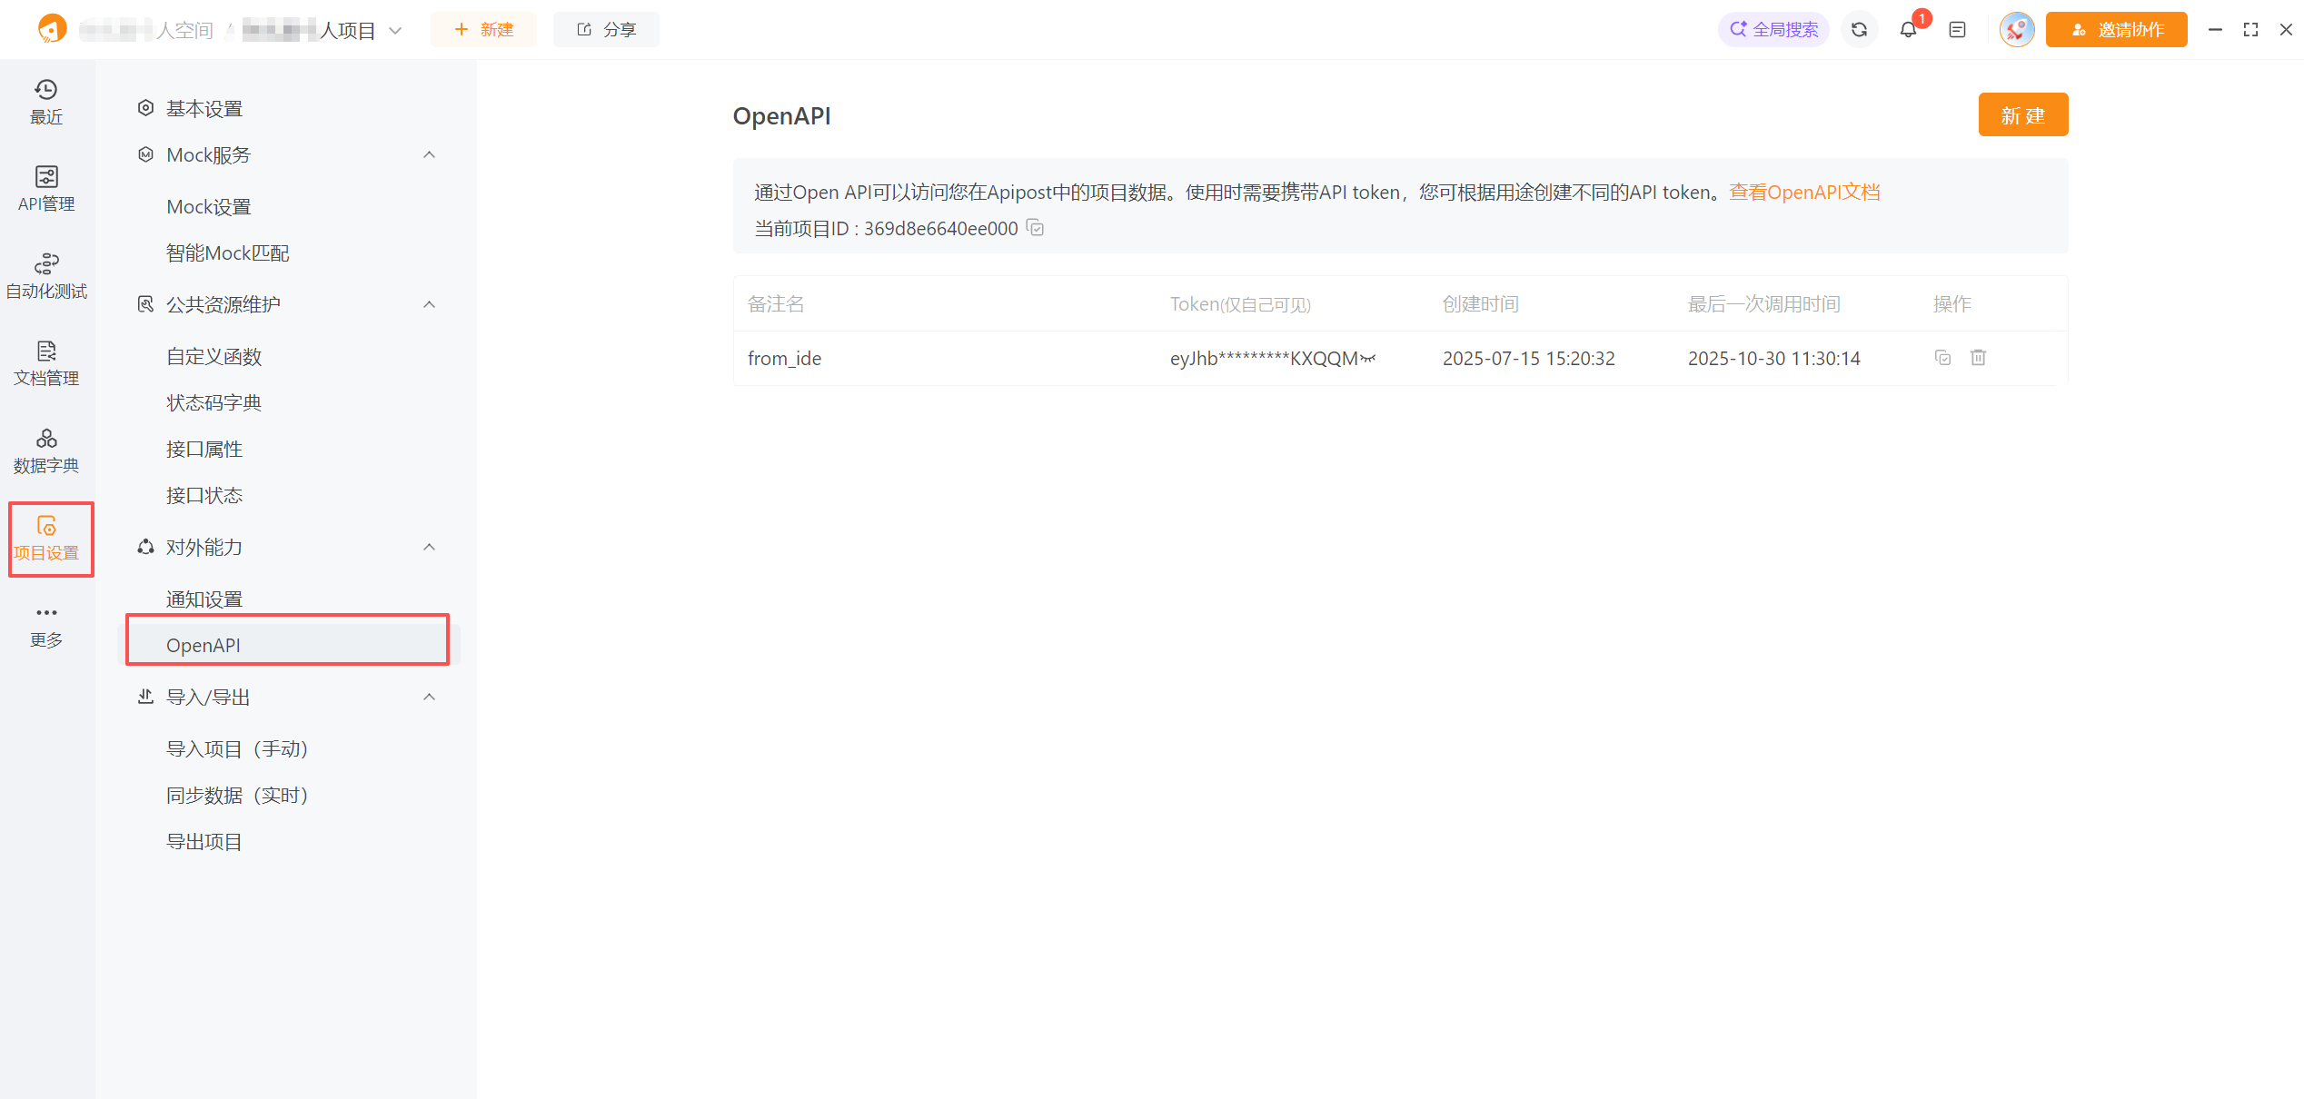Collapse the 公共资源维护 section
The width and height of the screenshot is (2304, 1099).
click(x=430, y=304)
